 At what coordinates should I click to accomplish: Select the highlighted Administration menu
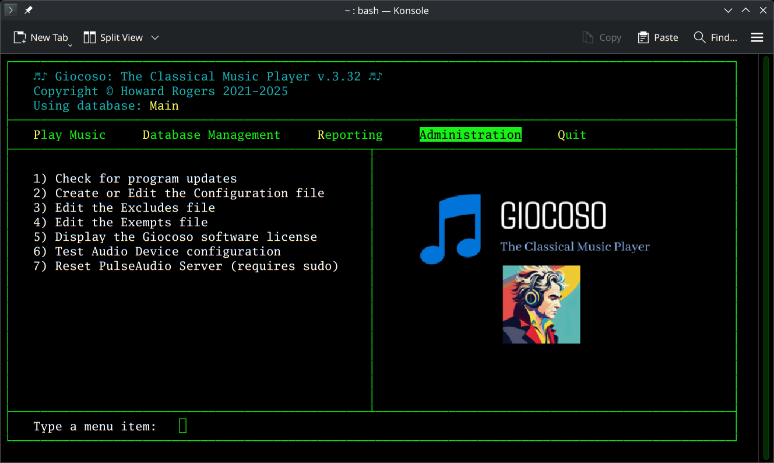click(470, 134)
